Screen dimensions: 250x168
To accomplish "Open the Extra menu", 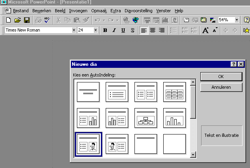I will (x=116, y=11).
